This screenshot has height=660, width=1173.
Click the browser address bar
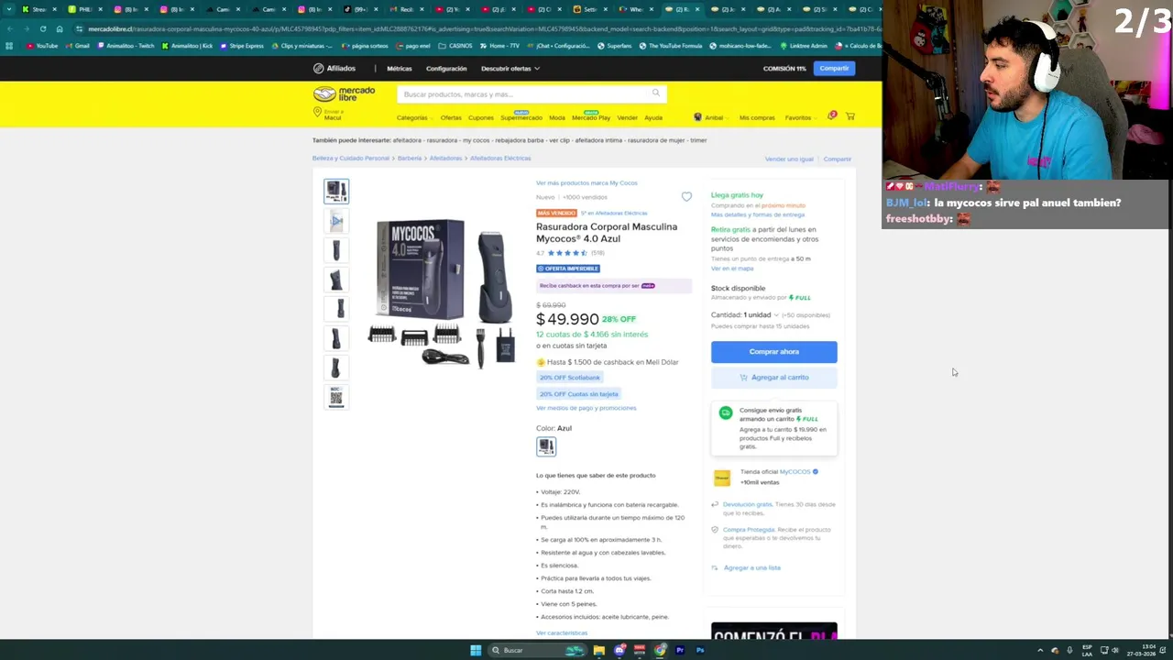tap(477, 29)
